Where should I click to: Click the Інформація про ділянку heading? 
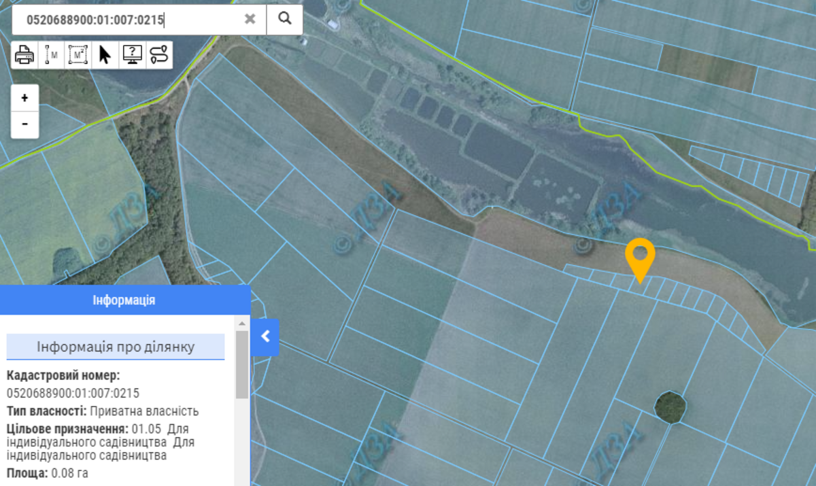116,347
